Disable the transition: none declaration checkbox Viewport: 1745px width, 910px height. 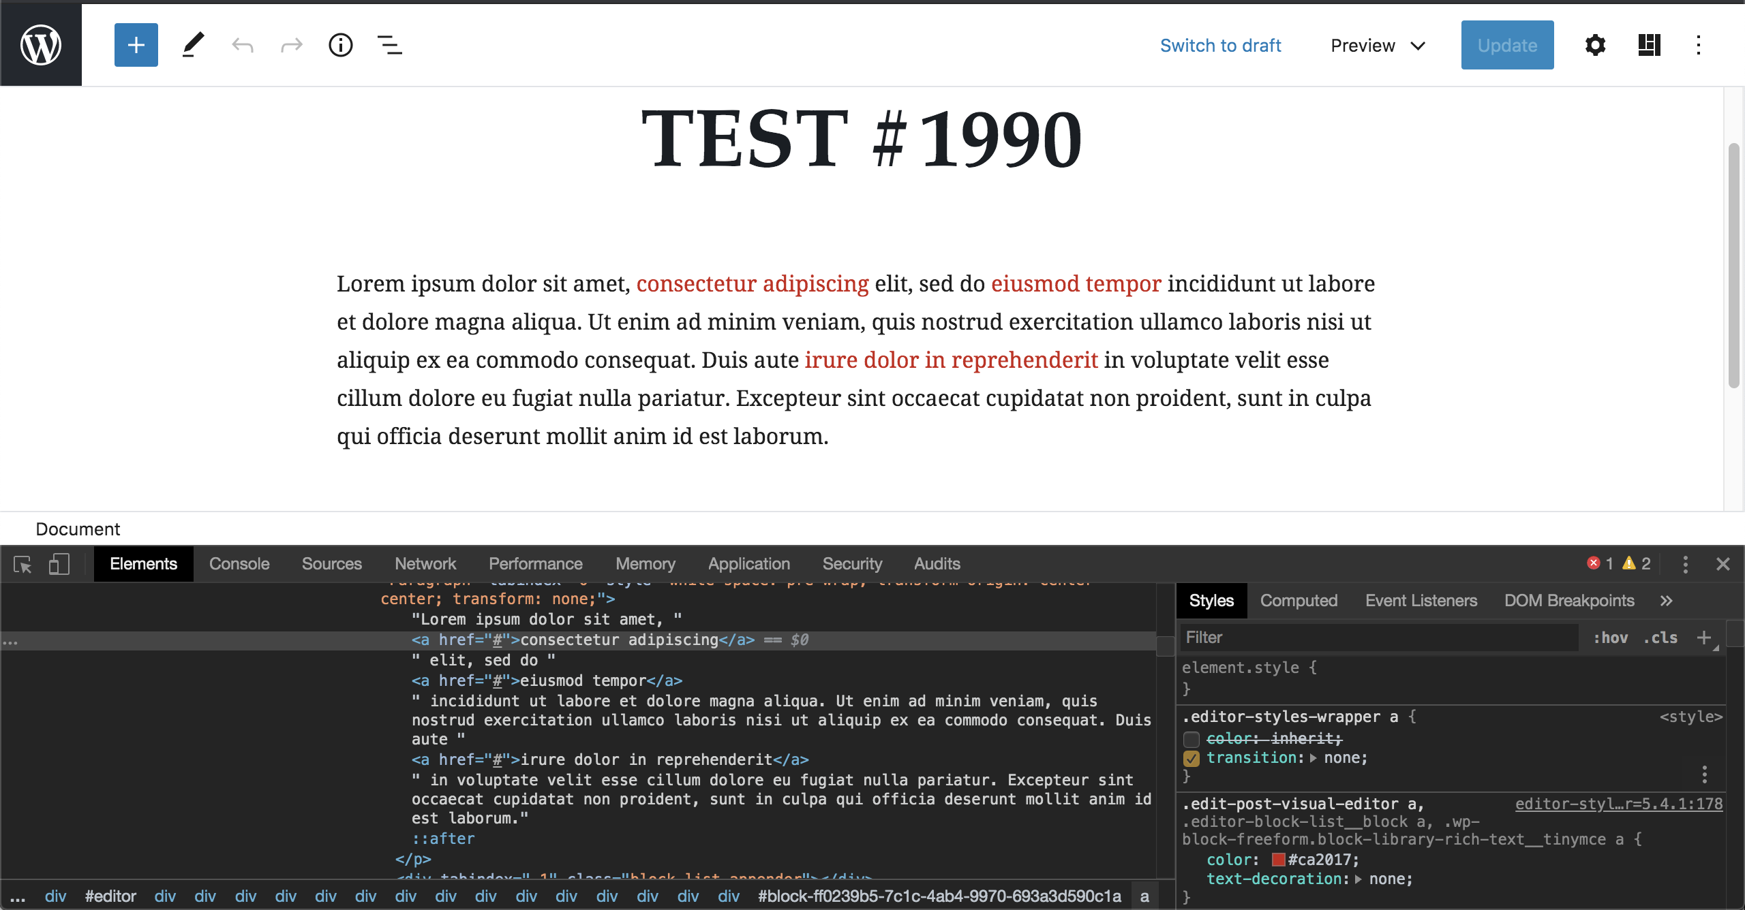click(1192, 758)
